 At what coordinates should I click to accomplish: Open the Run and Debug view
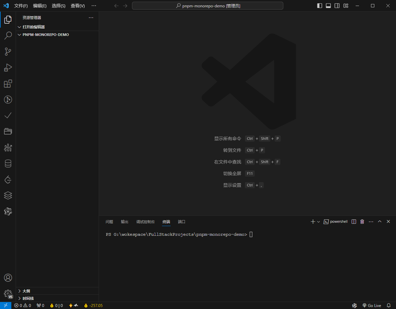(x=8, y=68)
